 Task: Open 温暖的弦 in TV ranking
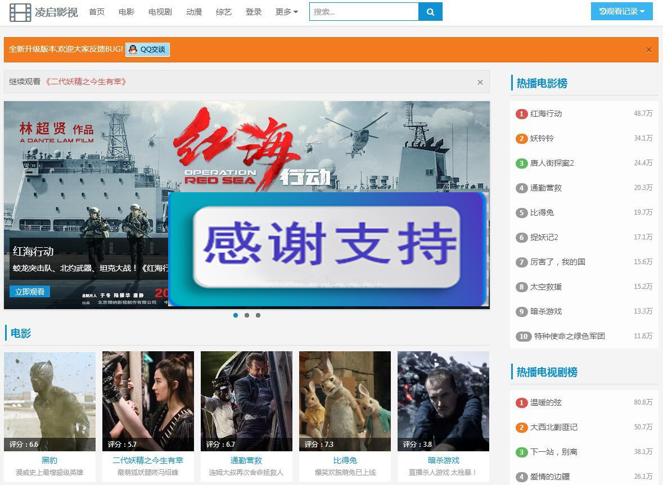(546, 402)
